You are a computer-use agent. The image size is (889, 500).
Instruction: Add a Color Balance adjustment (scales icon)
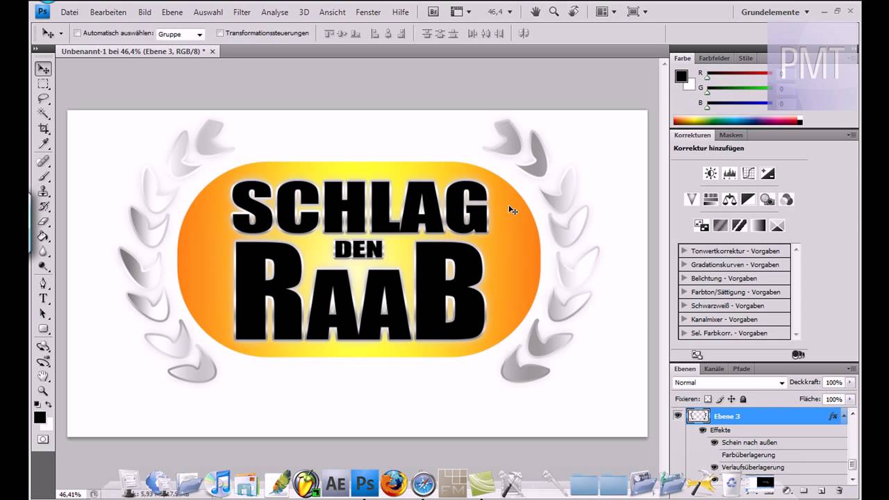[729, 199]
